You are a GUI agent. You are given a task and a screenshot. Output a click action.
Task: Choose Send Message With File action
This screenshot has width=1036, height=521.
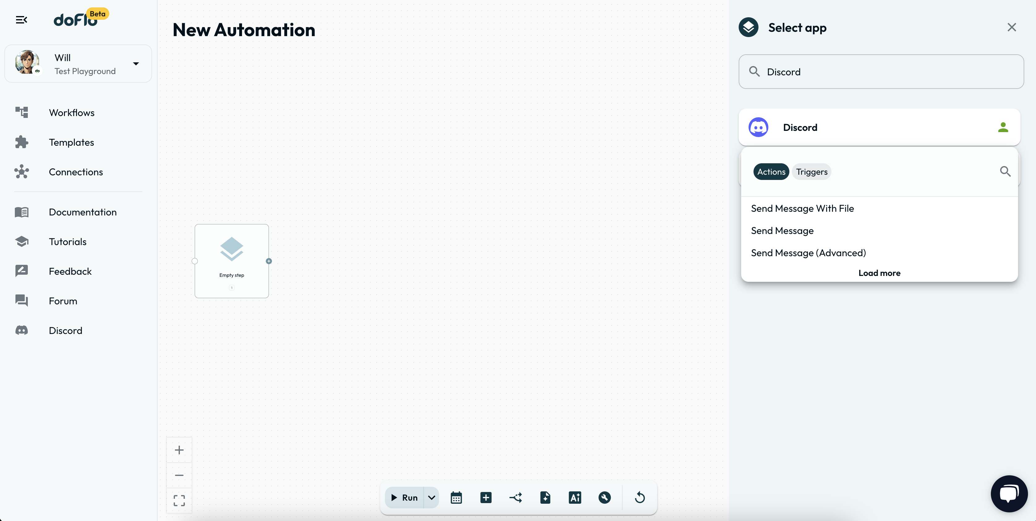click(802, 208)
